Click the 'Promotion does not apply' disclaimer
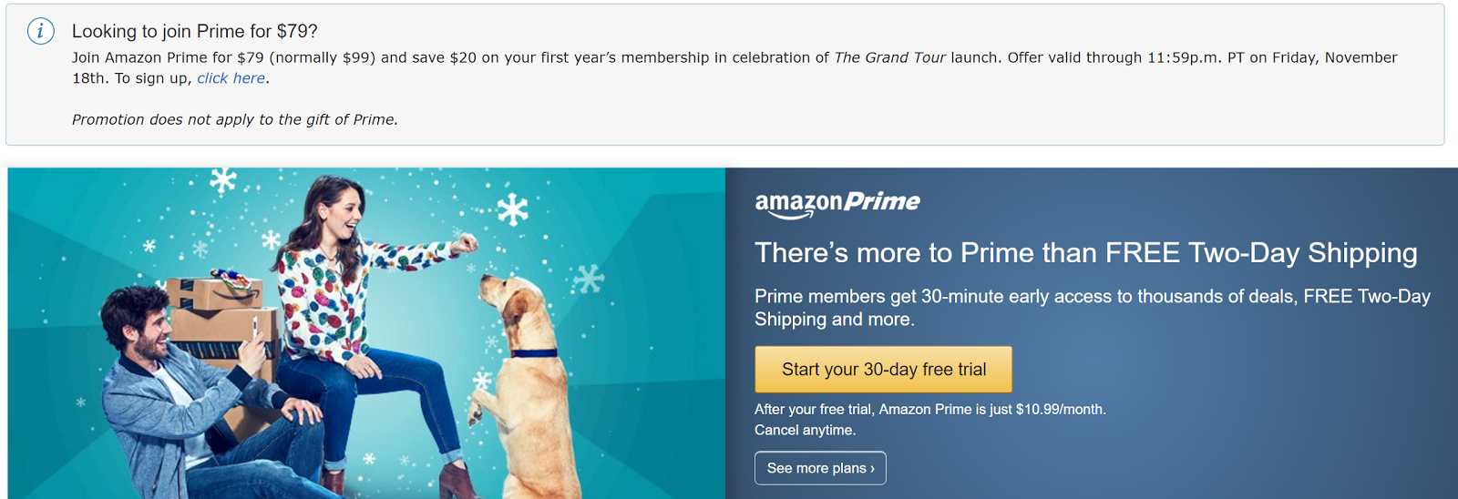Screen dimensions: 1458x499 235,119
